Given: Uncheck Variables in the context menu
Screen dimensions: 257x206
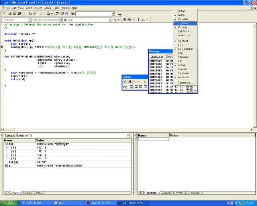Looking at the screenshot, I should point(185,19).
